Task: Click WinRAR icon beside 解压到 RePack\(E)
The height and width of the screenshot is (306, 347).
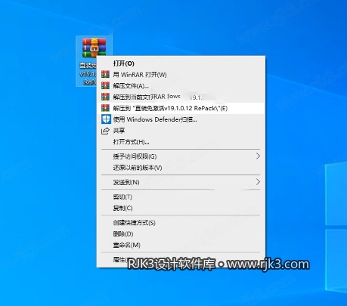Action: click(105, 108)
